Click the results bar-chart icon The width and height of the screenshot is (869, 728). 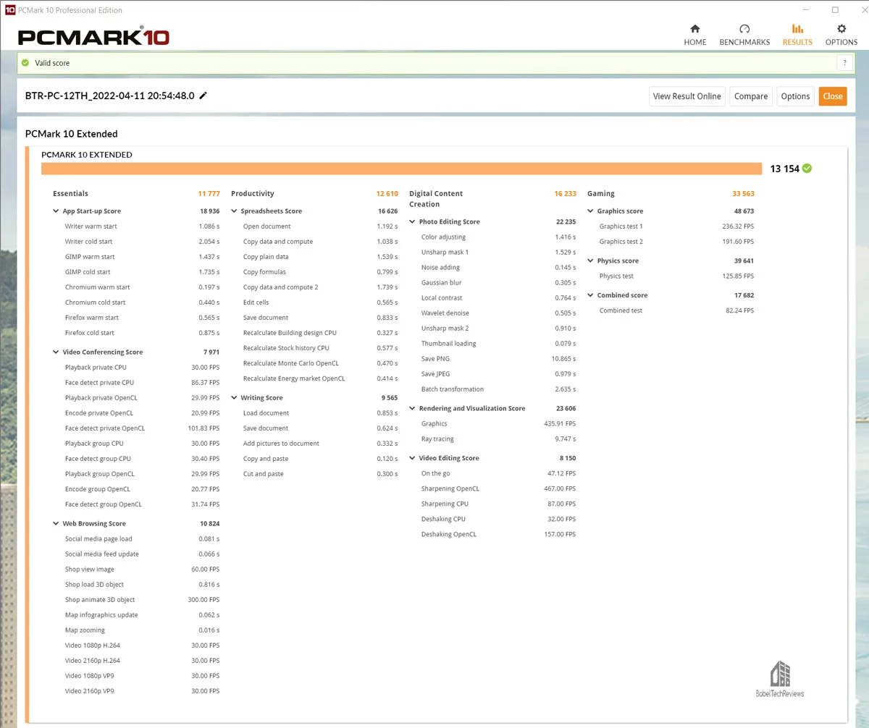point(797,29)
